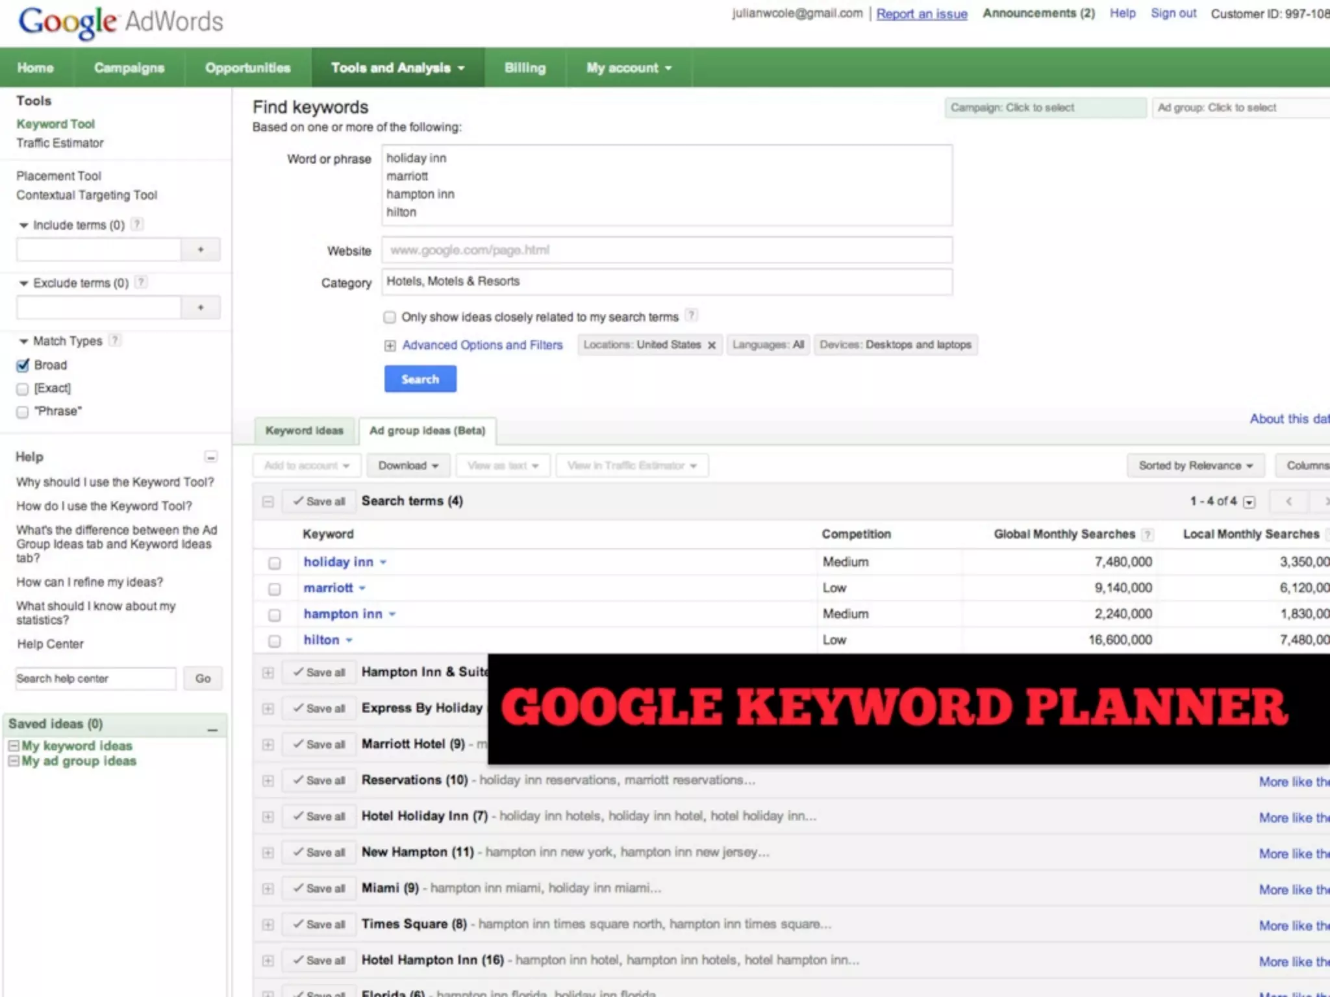Click the Website input field

click(666, 251)
